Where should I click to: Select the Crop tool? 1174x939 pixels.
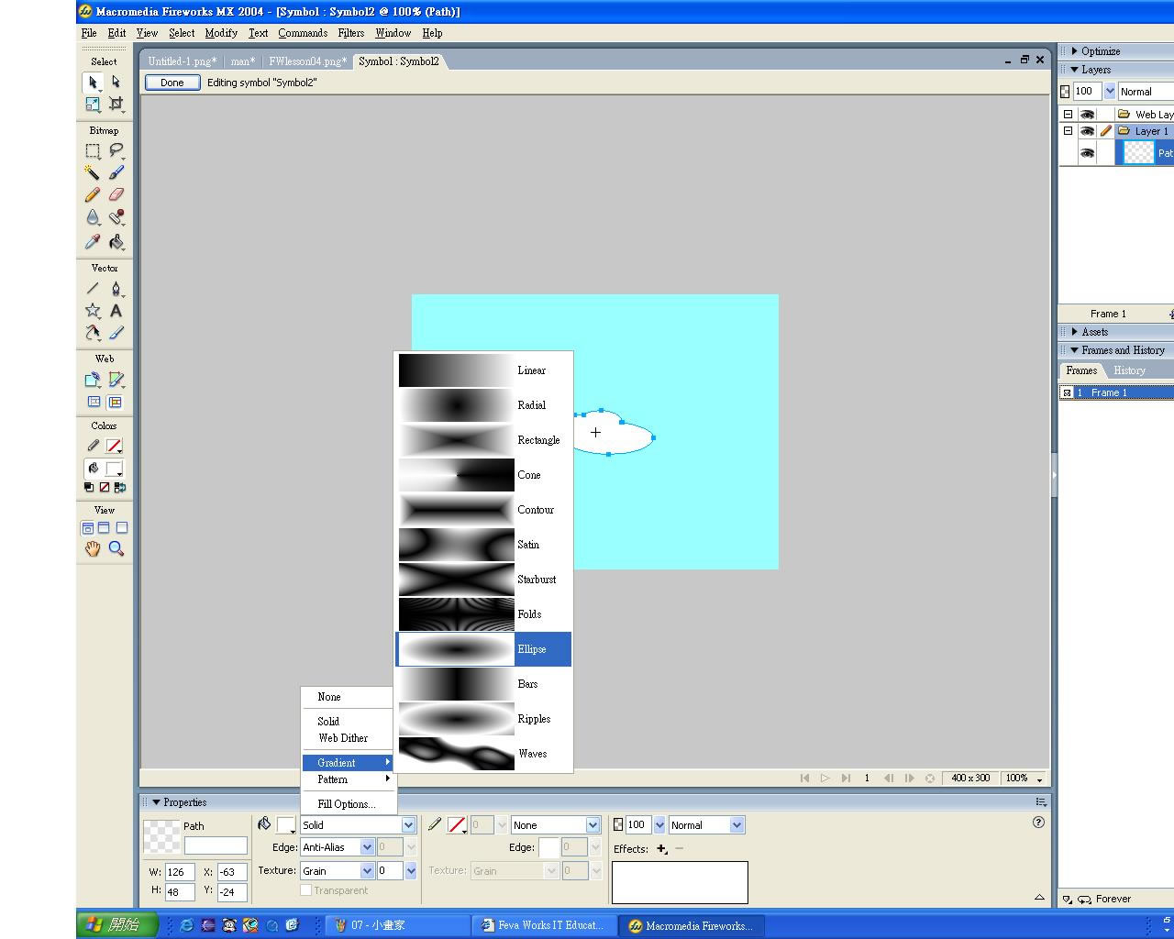(x=116, y=104)
